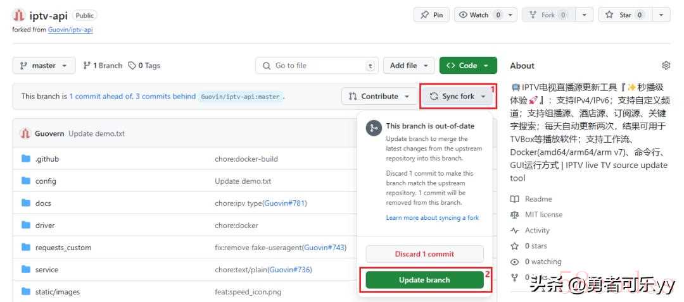
Task: Open the 0 watching link
Action: tap(543, 262)
